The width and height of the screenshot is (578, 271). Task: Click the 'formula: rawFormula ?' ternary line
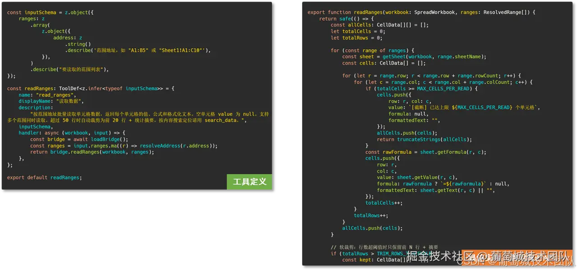443,184
